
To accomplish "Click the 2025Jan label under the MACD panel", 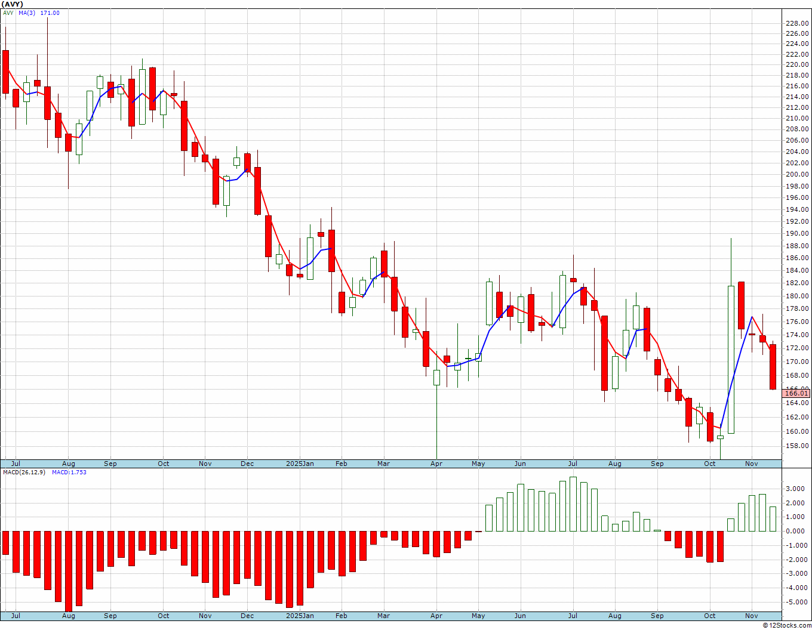I will tap(300, 616).
